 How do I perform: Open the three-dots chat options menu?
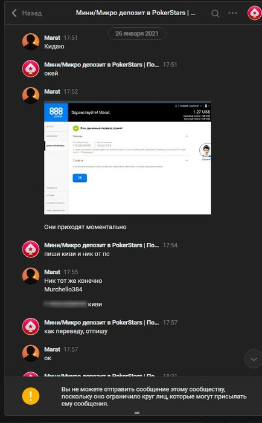(232, 13)
